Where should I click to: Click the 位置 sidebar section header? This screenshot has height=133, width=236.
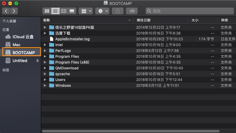(6, 30)
